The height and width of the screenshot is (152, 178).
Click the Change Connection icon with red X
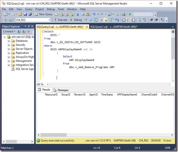[x=11, y=20]
